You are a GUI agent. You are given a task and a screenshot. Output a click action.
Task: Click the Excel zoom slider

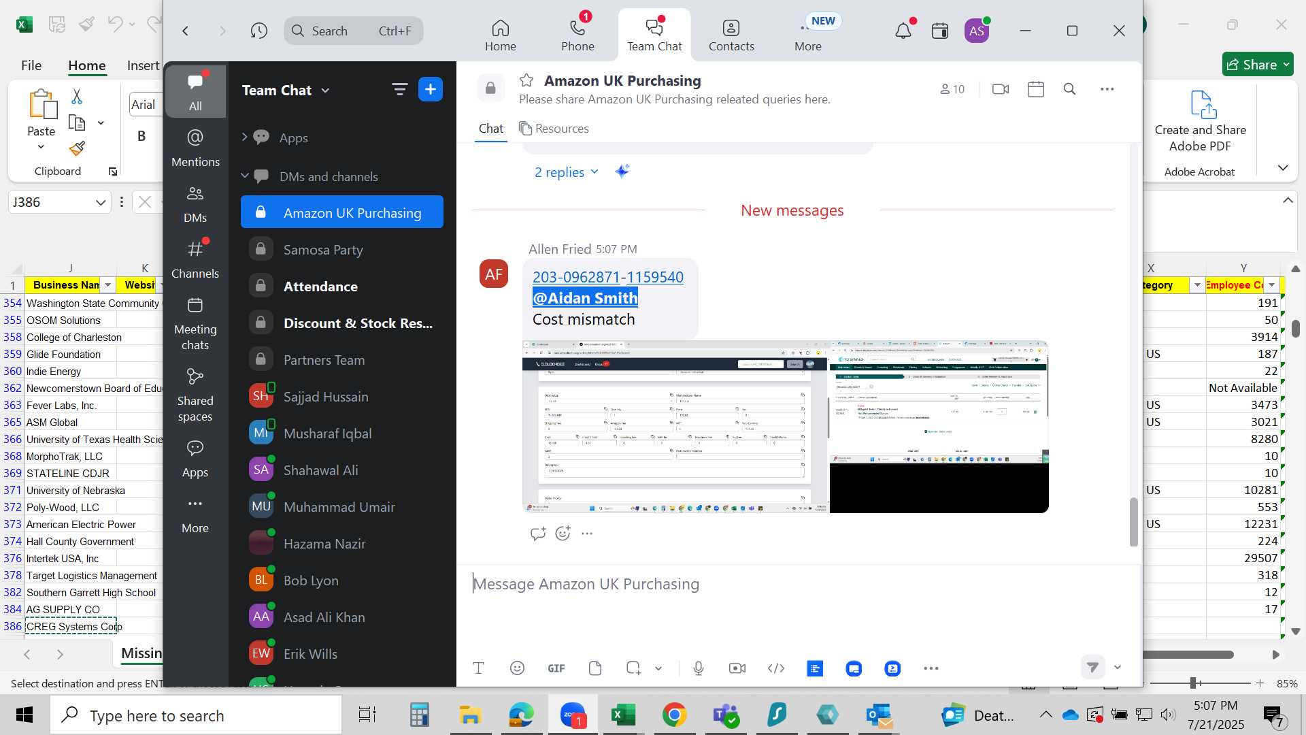tap(1193, 683)
